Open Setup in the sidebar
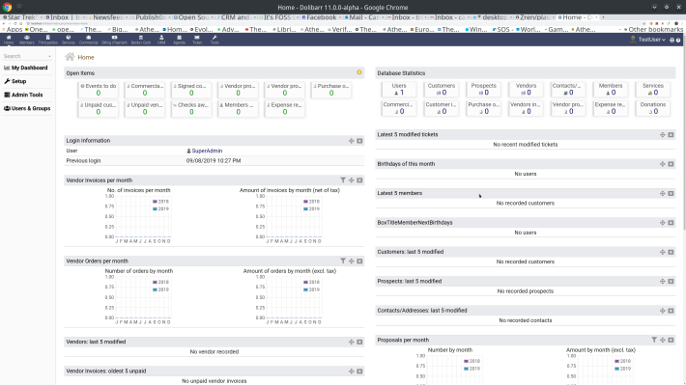Image resolution: width=686 pixels, height=385 pixels. tap(15, 81)
